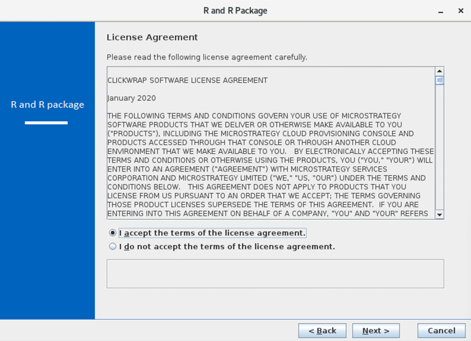Click the license text scroll up arrow
The height and width of the screenshot is (341, 471).
(440, 71)
